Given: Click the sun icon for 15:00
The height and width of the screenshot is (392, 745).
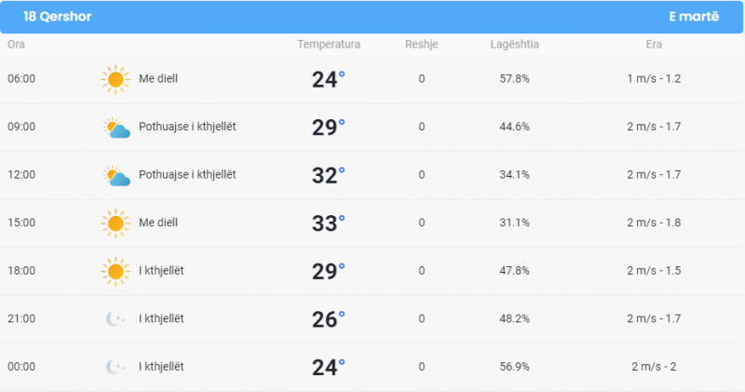Looking at the screenshot, I should point(115,223).
